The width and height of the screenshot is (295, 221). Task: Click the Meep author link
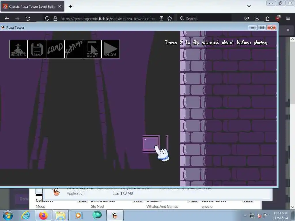coord(40,206)
